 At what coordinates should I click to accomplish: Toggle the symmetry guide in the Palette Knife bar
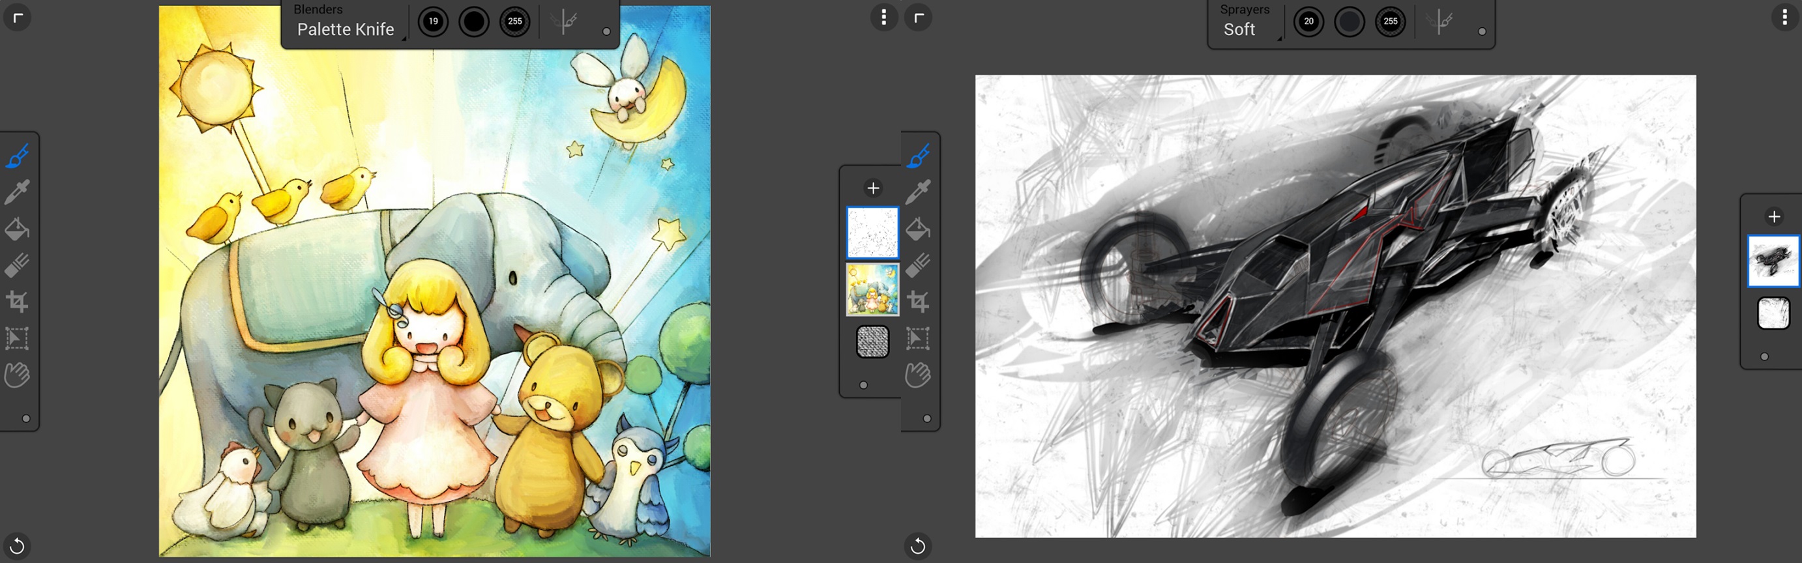(x=564, y=22)
